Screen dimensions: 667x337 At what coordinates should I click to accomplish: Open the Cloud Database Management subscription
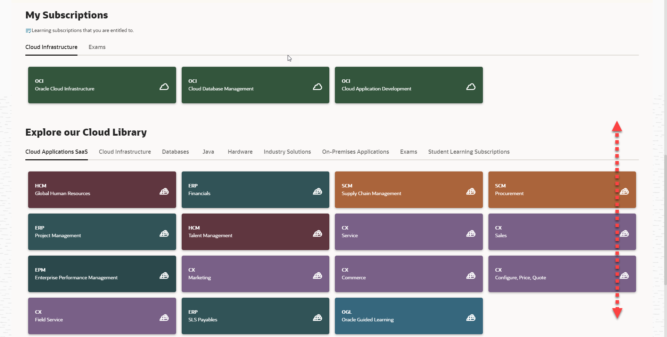255,85
